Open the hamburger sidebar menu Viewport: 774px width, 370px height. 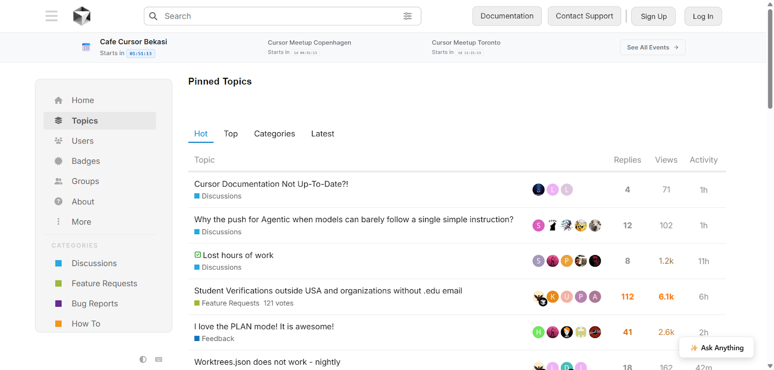pos(51,16)
